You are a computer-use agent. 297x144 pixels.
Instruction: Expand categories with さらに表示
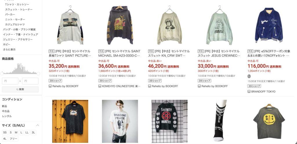tap(9, 49)
